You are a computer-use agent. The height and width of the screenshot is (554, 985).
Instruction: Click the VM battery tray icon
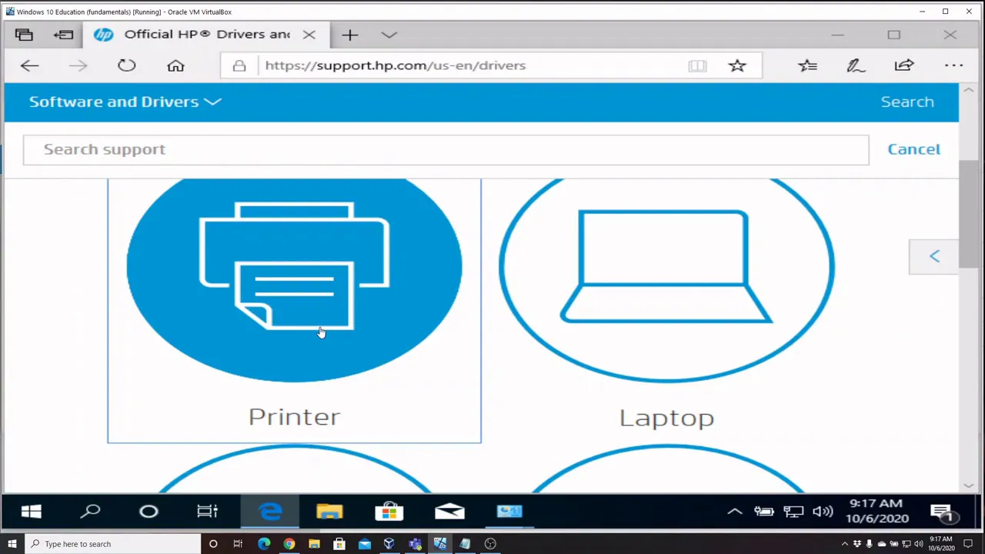coord(763,512)
